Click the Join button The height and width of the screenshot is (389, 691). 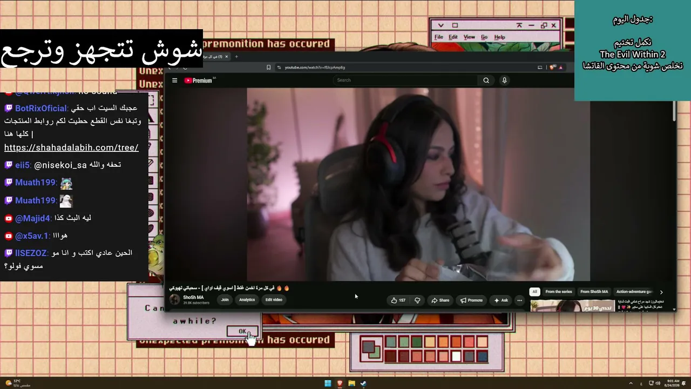coord(225,300)
